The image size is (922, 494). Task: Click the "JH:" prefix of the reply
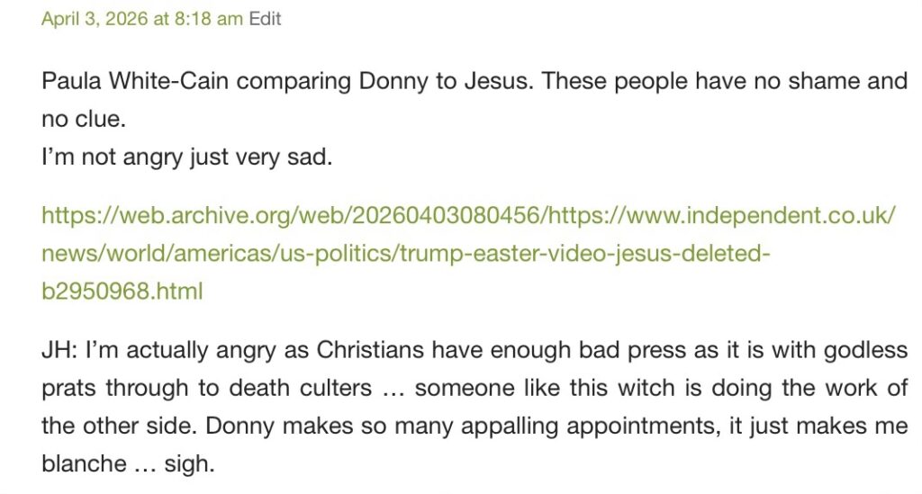click(59, 351)
